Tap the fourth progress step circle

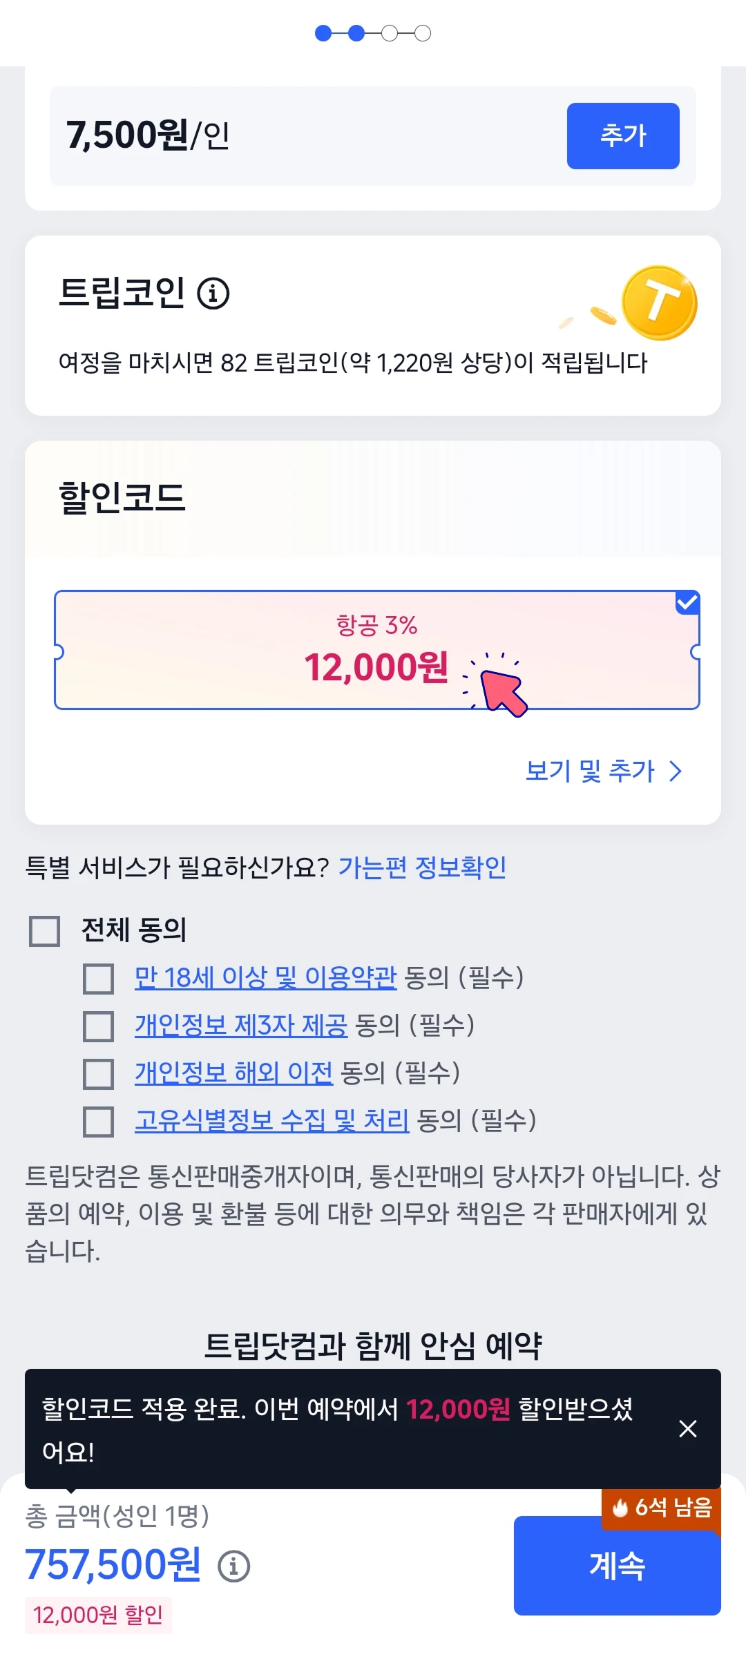423,33
